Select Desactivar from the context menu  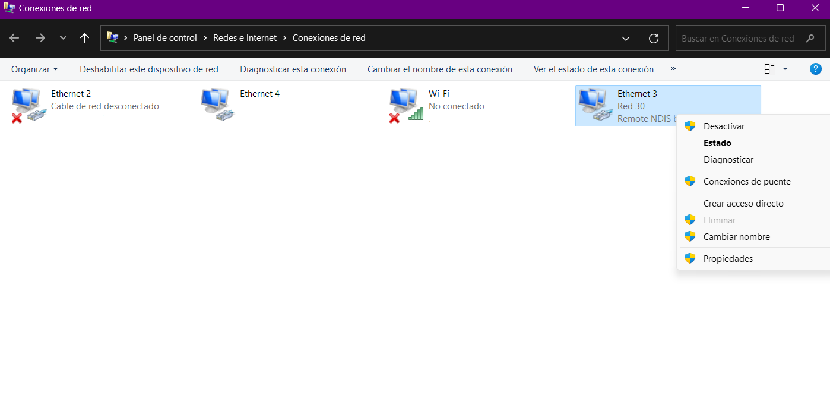(724, 126)
